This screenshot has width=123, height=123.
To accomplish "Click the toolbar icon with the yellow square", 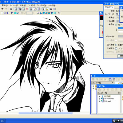I will [x=47, y=9].
